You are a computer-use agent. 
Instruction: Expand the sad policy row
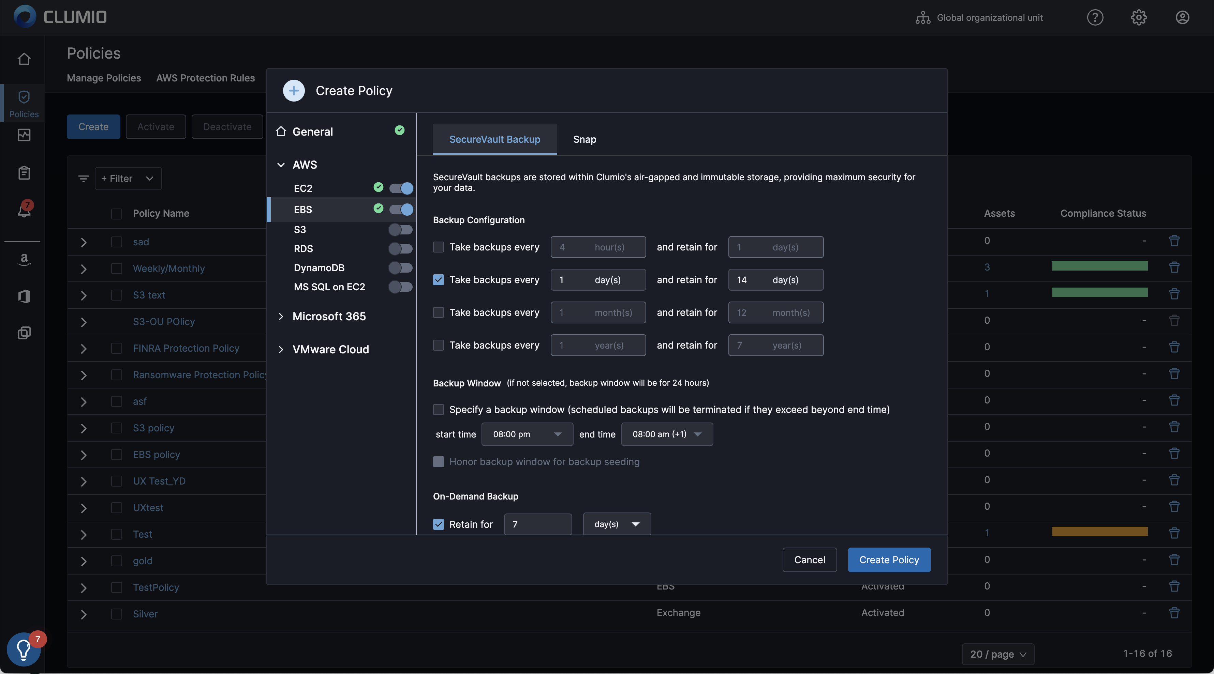(84, 242)
